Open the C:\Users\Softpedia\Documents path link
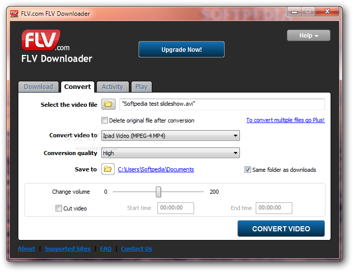This screenshot has width=353, height=272. 156,169
